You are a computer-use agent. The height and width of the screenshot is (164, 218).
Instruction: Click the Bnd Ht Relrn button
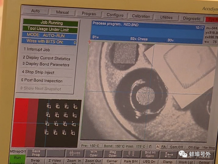click(x=150, y=154)
